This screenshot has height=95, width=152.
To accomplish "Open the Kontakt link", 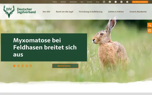I will pyautogui.click(x=90, y=2).
